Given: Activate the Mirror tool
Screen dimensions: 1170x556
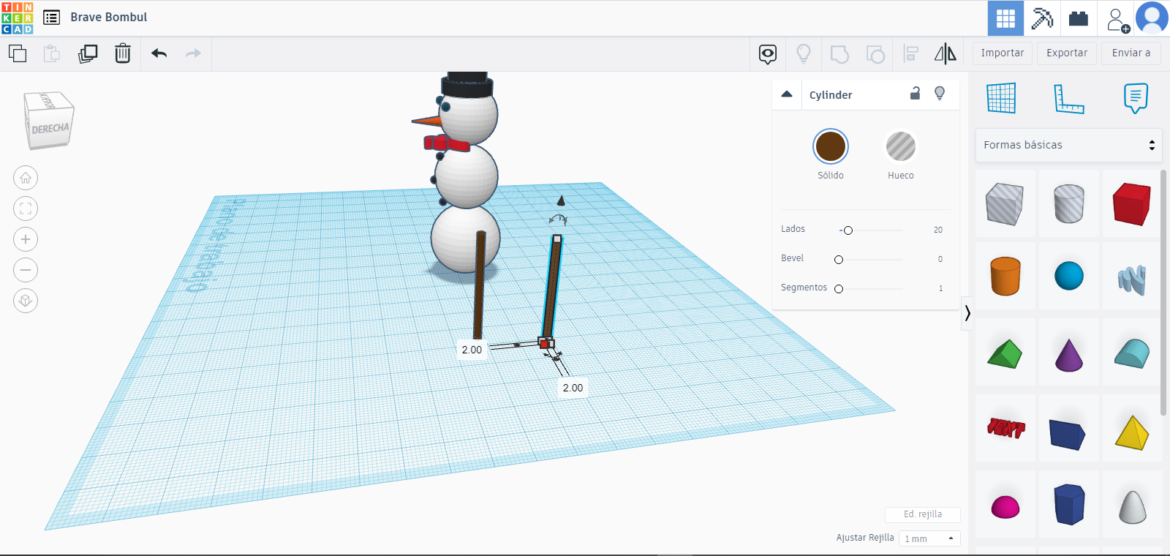Looking at the screenshot, I should [946, 53].
